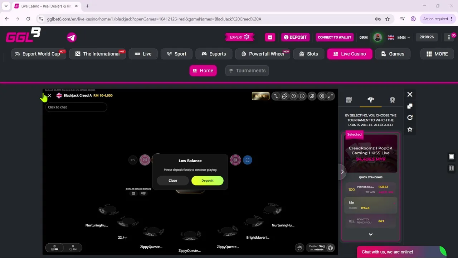
Task: Select the trophy tournaments tab
Action: 371,100
